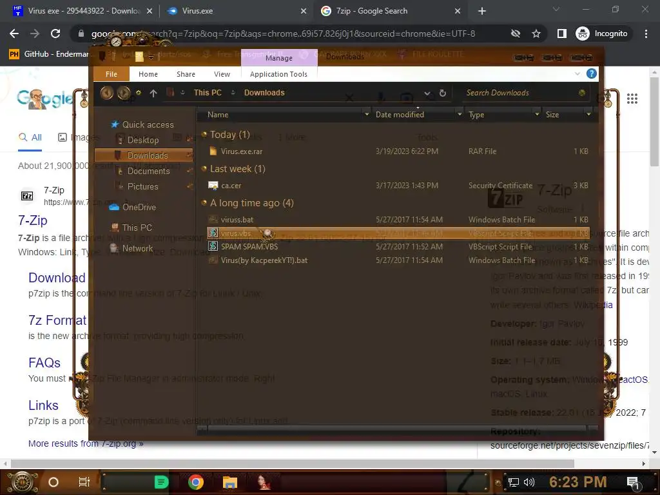Open the volume speaker tray icon

(x=529, y=482)
